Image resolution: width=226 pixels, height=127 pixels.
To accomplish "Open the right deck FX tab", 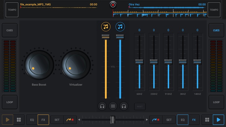I will tap(194, 120).
